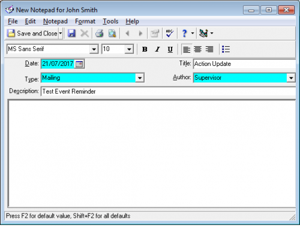Run the ABC spell check
This screenshot has height=226, width=300.
(170, 33)
